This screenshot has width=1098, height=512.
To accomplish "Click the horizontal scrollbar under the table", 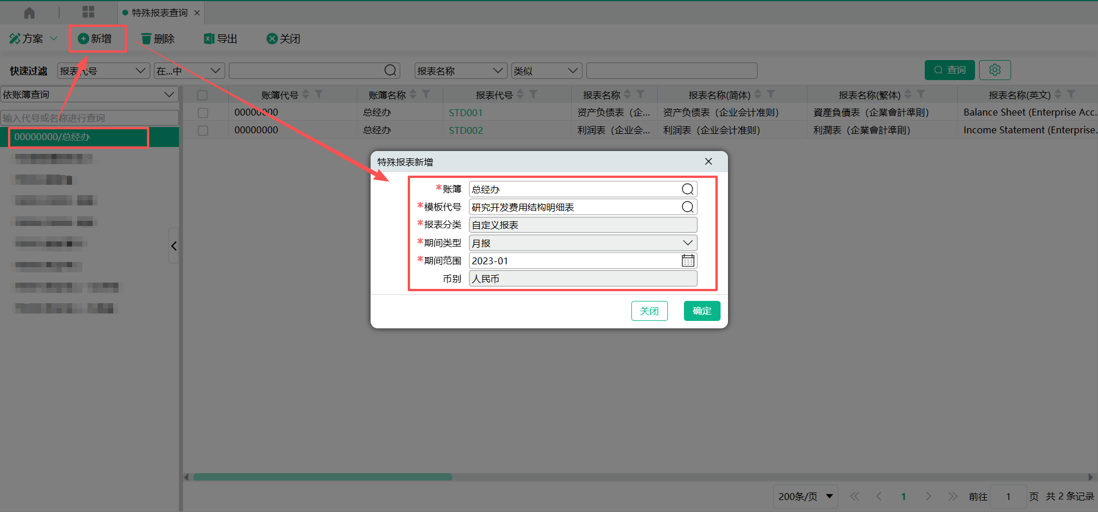I will click(x=323, y=477).
